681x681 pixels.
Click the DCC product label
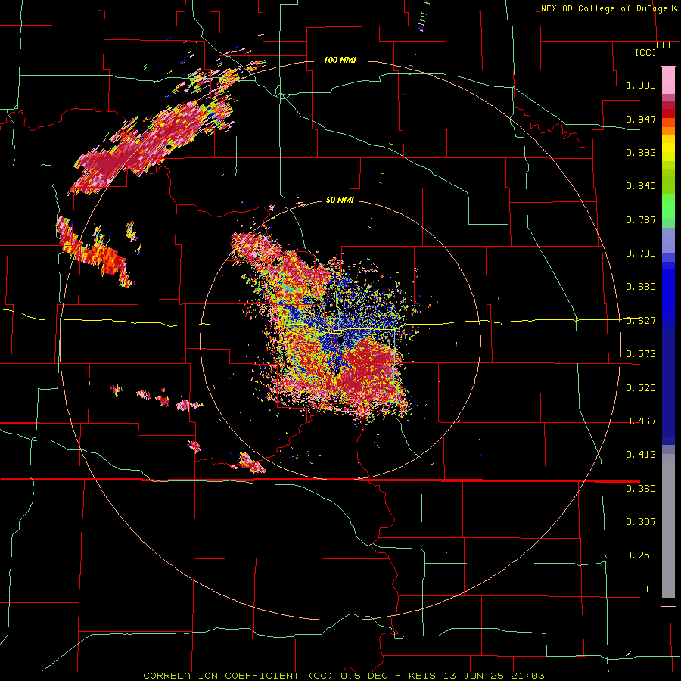[664, 45]
